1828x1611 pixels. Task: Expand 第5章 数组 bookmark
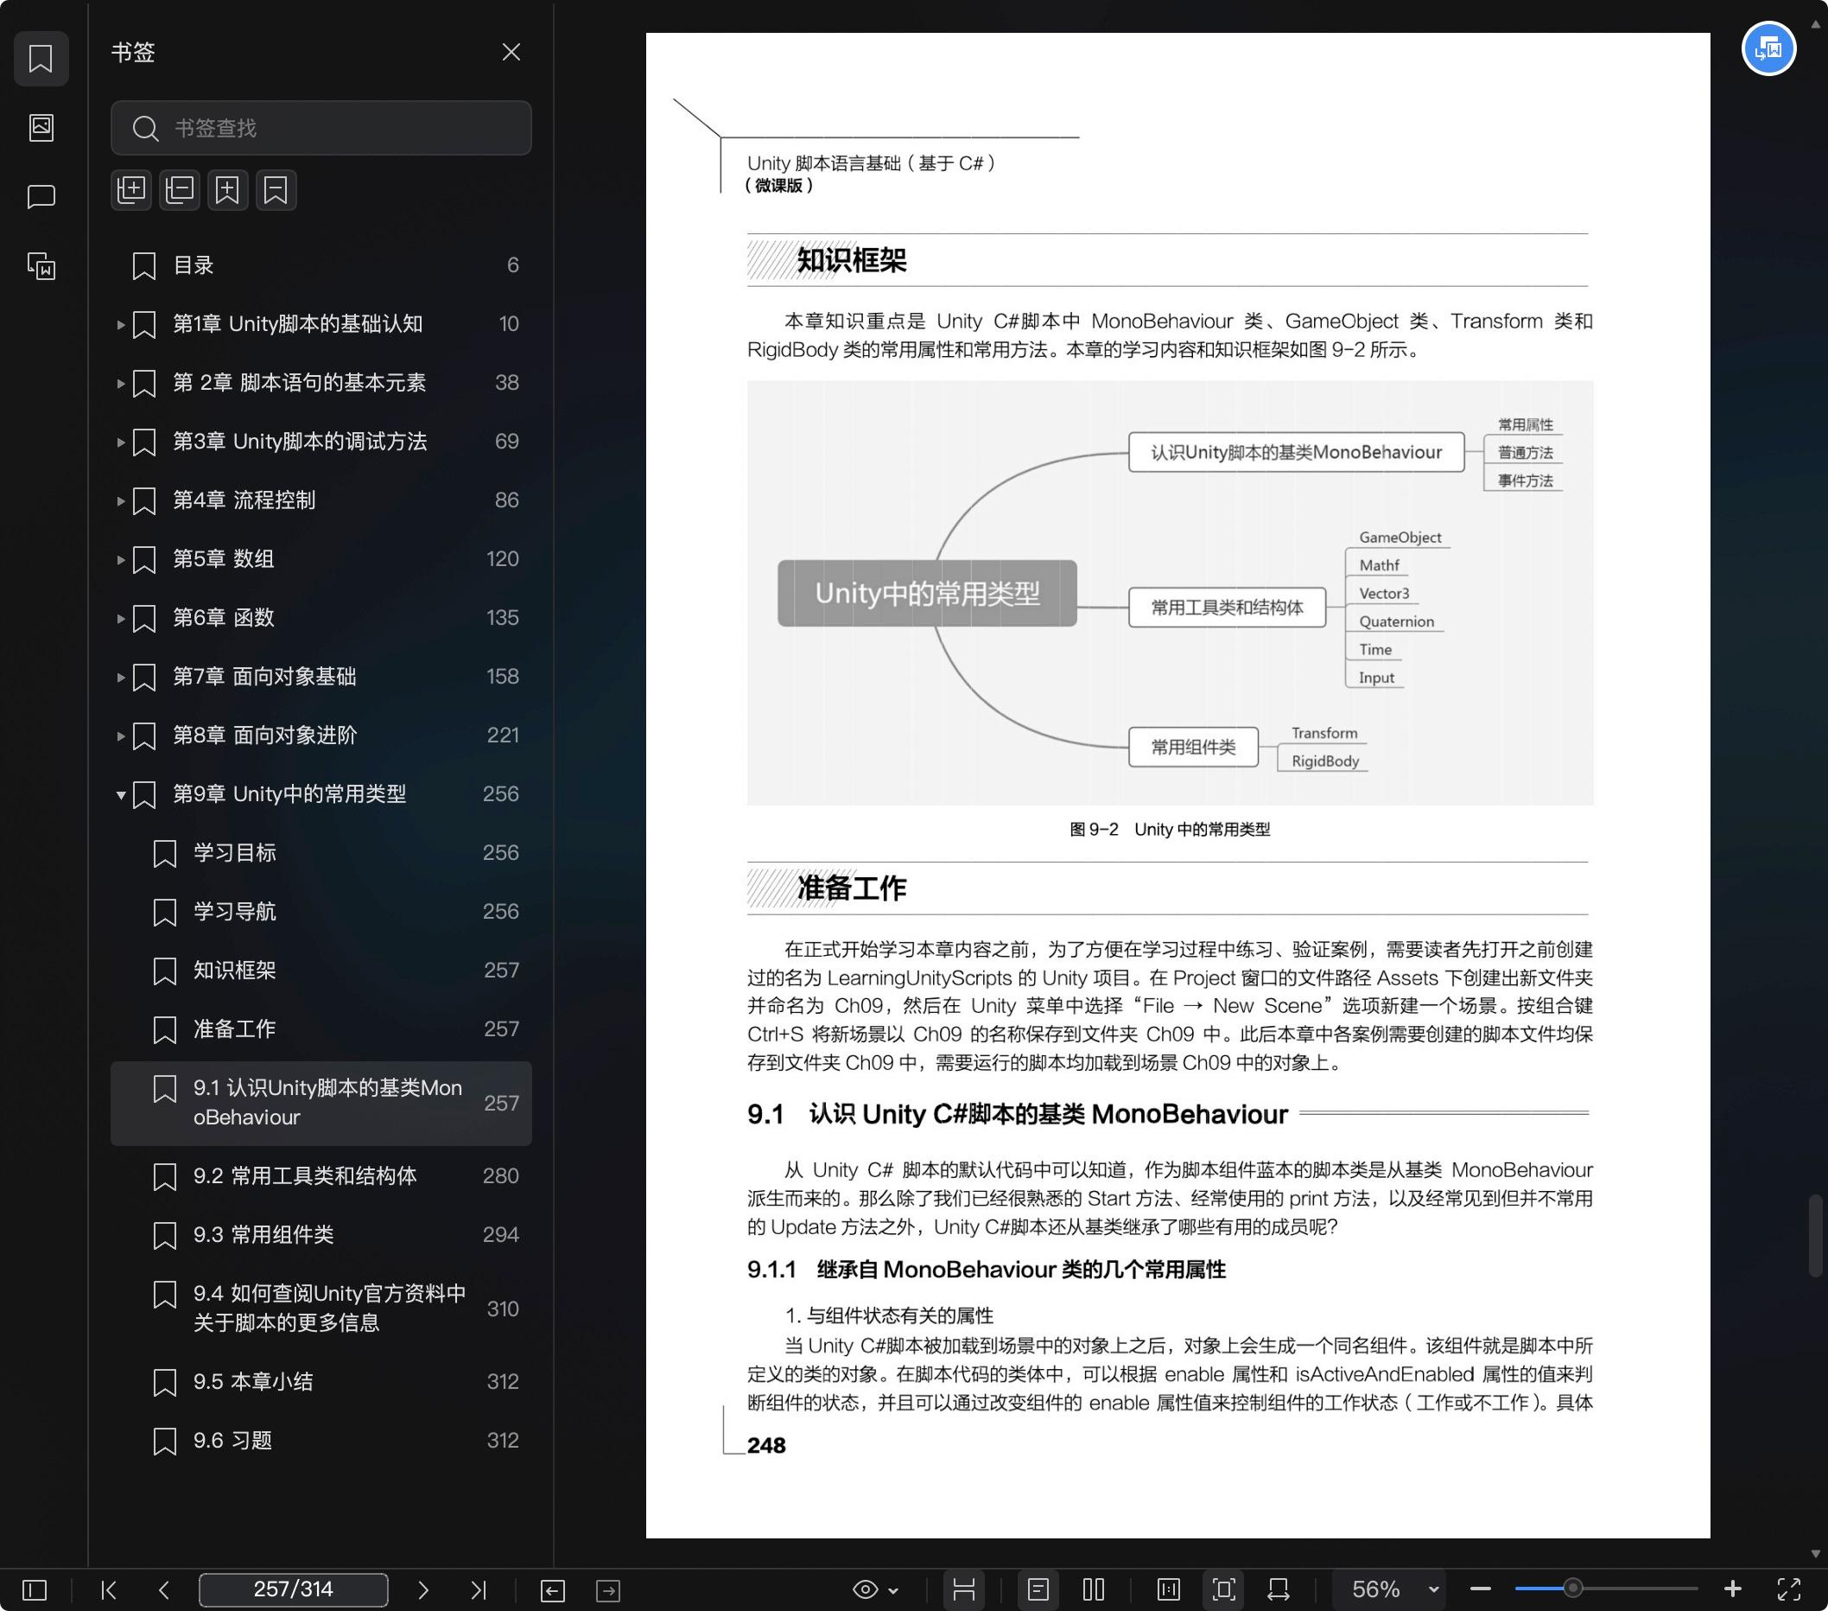tap(120, 560)
